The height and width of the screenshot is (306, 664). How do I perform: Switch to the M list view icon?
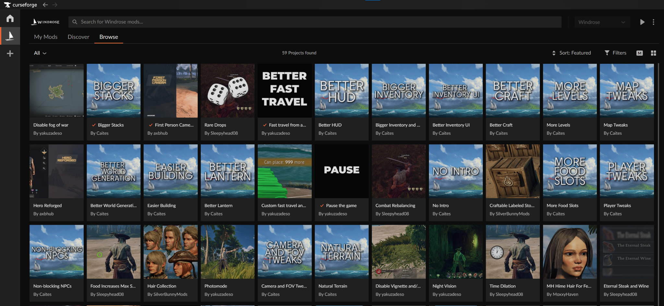pos(639,53)
